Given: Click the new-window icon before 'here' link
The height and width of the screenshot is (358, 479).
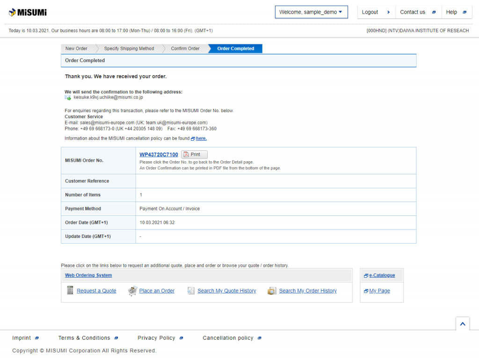Looking at the screenshot, I should click(x=193, y=138).
